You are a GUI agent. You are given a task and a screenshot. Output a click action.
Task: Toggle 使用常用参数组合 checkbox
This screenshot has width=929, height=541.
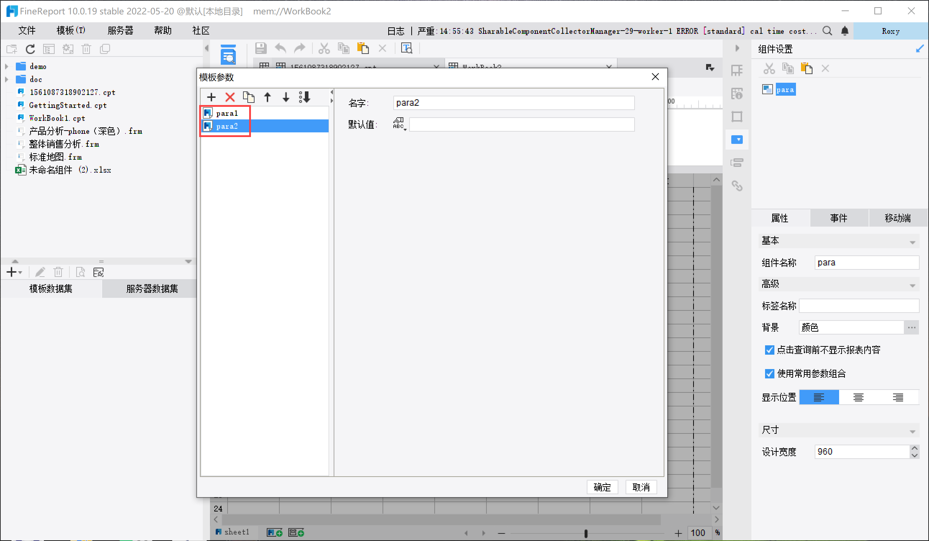coord(769,374)
